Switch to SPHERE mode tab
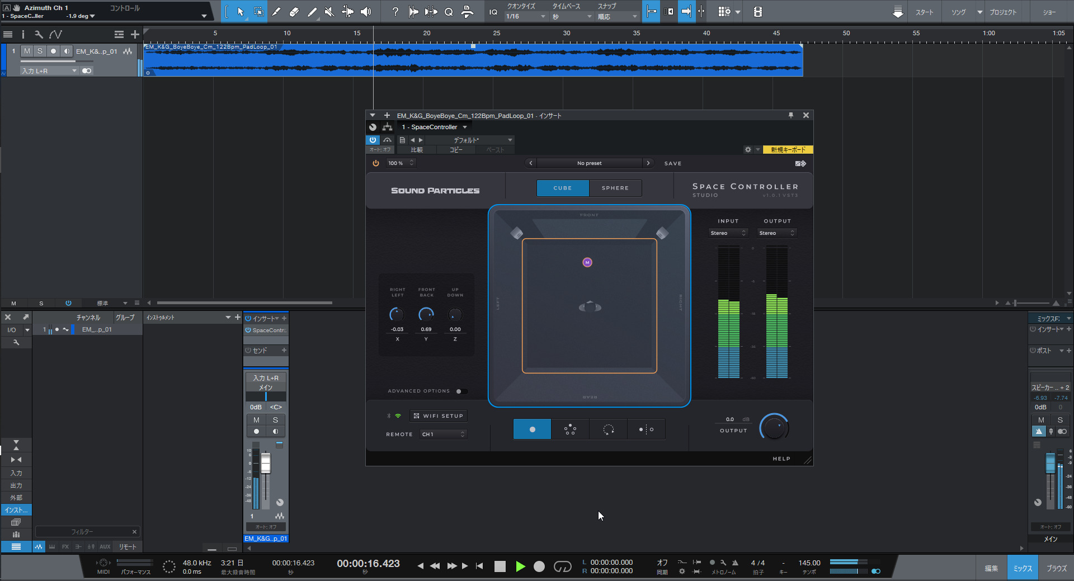This screenshot has width=1074, height=581. 615,188
